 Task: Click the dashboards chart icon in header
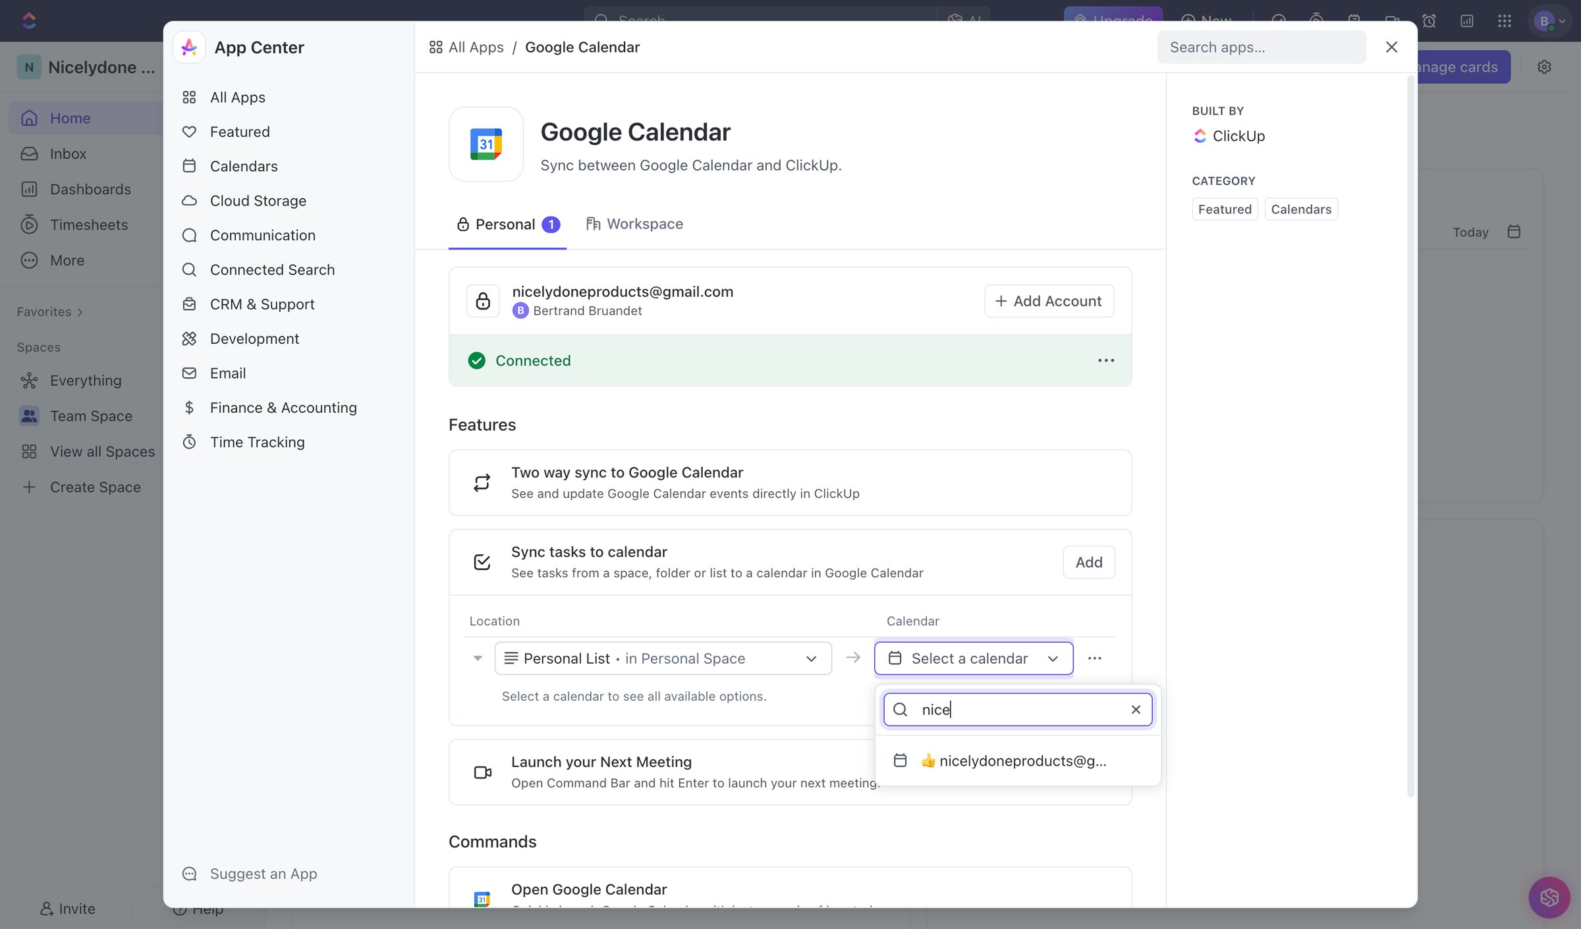point(1467,21)
